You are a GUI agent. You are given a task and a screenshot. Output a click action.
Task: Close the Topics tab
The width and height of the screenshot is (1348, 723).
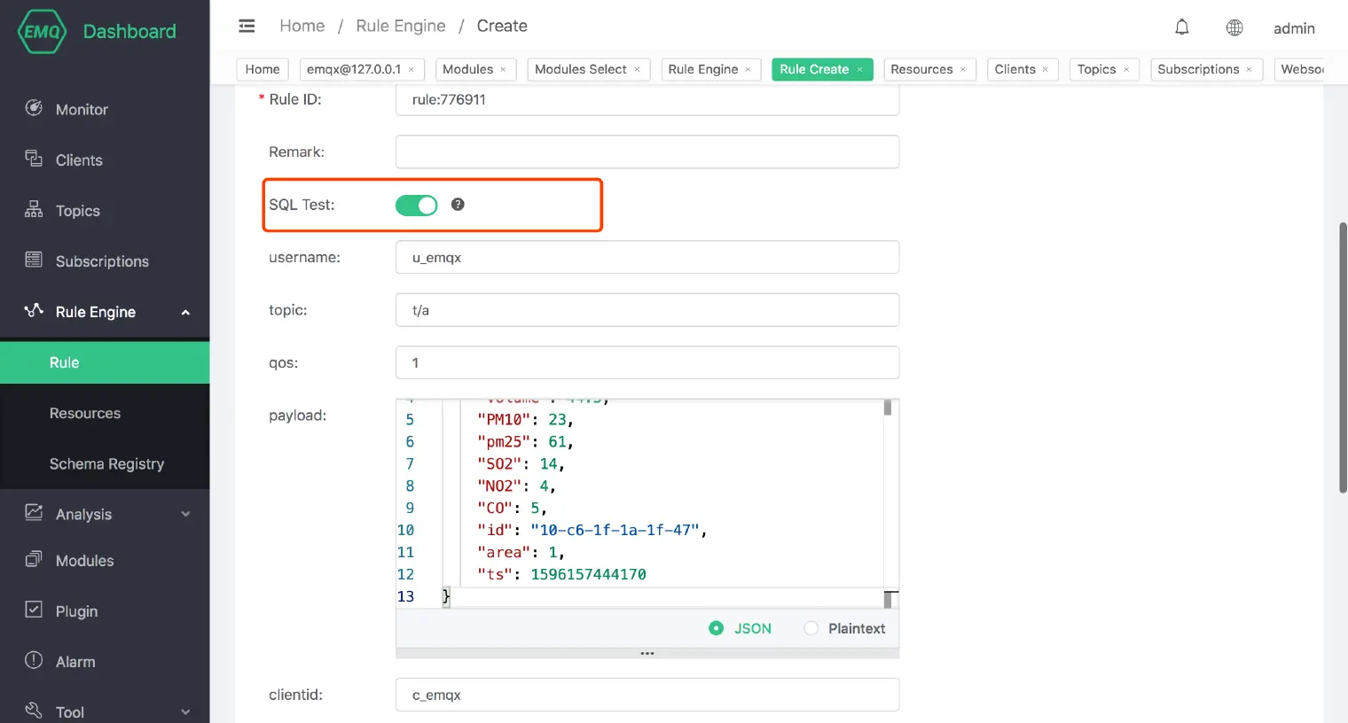click(x=1126, y=70)
